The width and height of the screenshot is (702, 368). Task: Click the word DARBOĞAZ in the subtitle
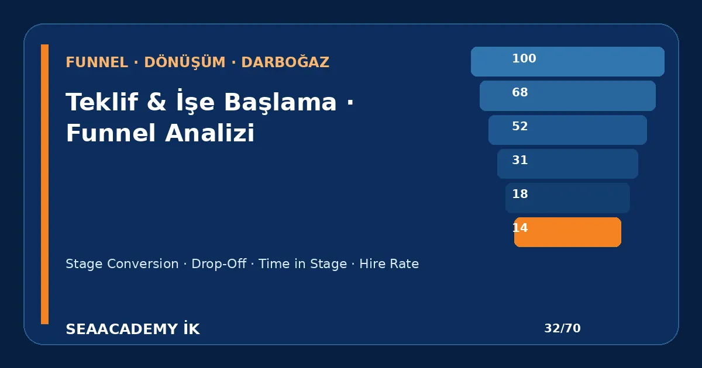coord(285,63)
